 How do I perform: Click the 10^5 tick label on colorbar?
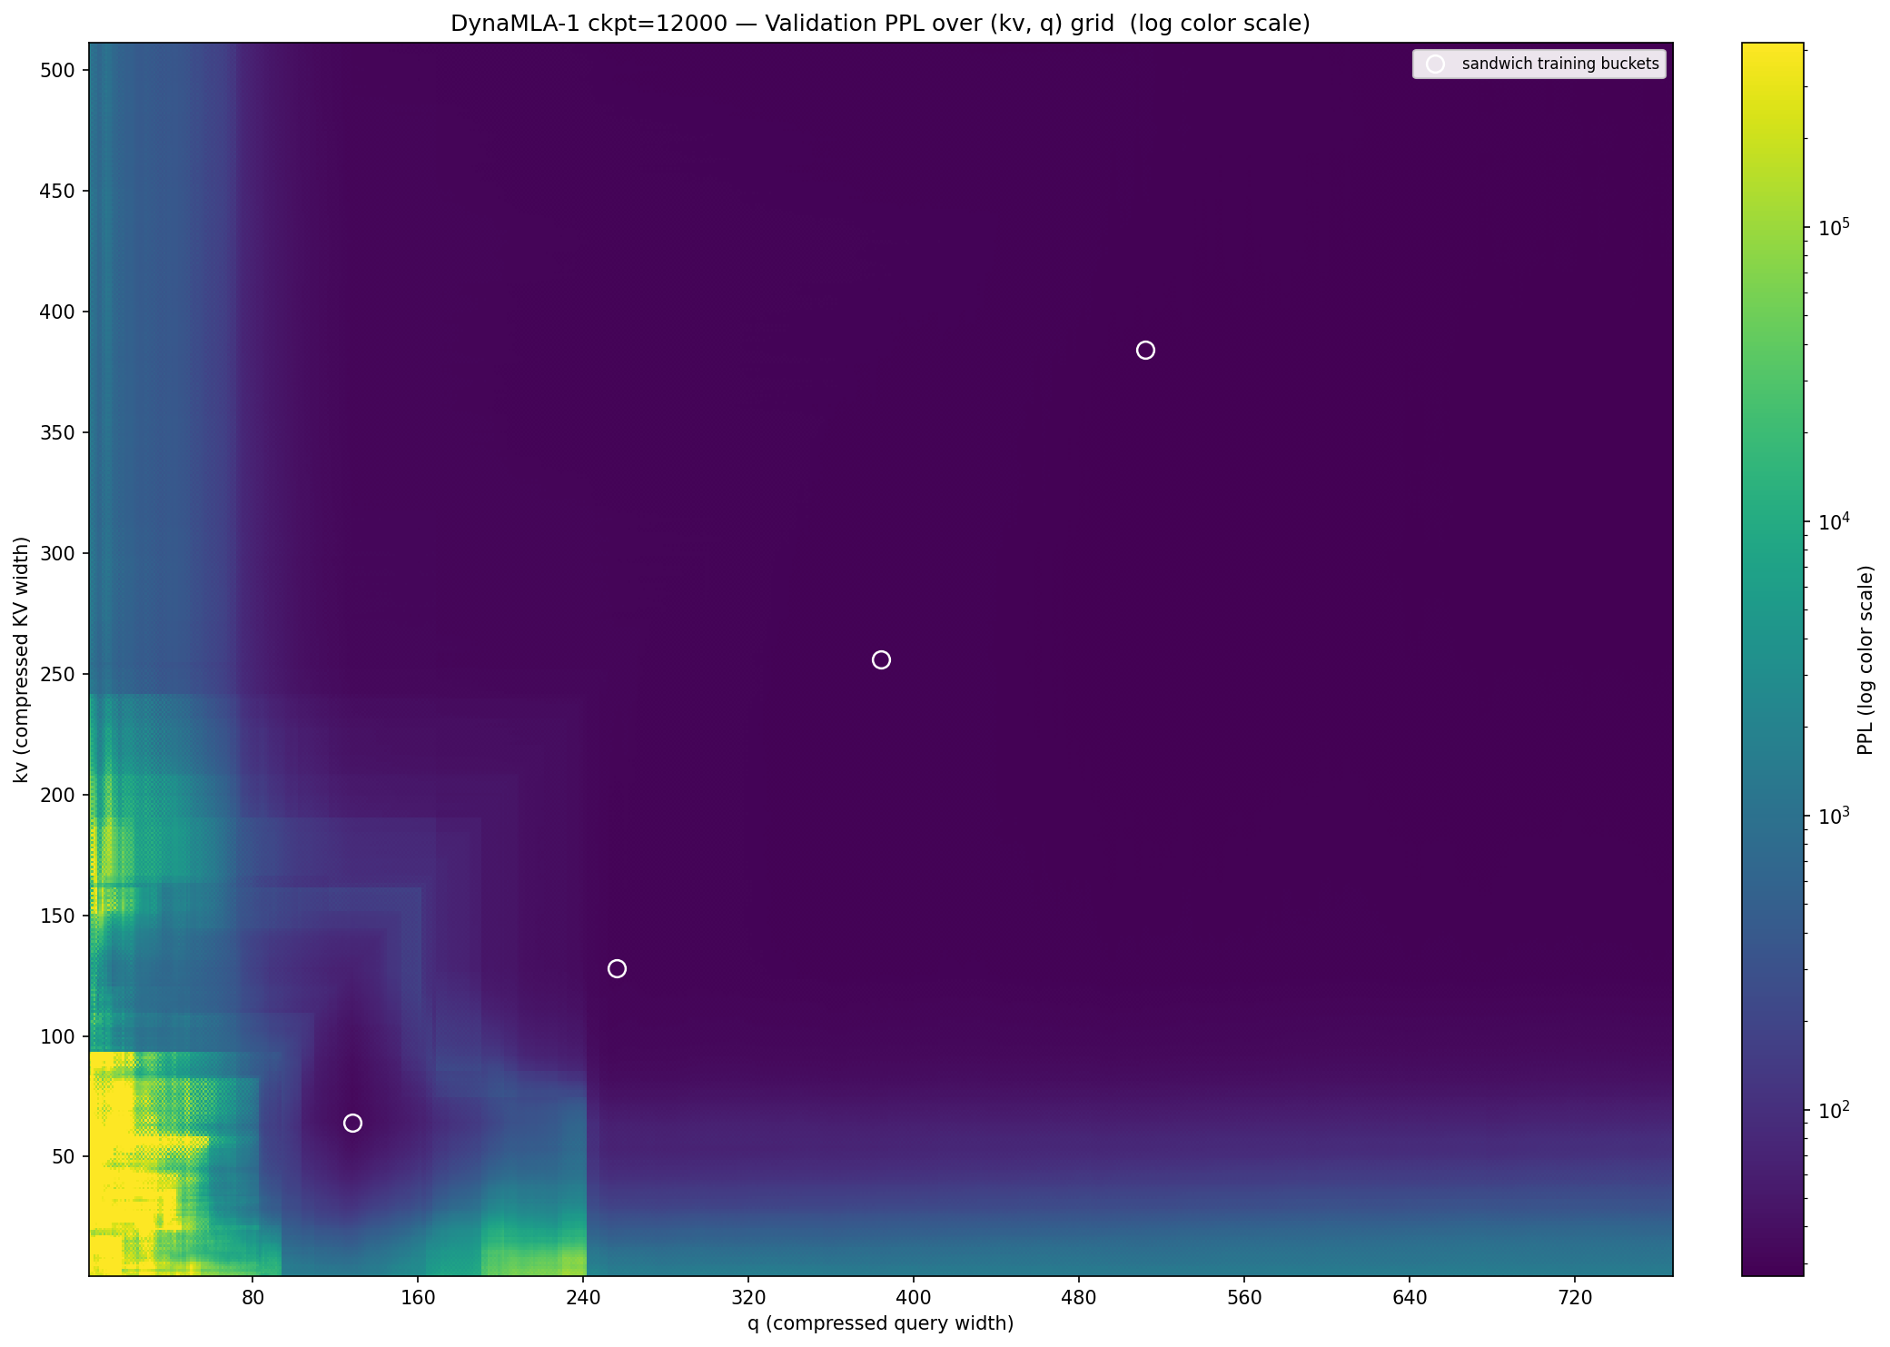[x=1833, y=228]
